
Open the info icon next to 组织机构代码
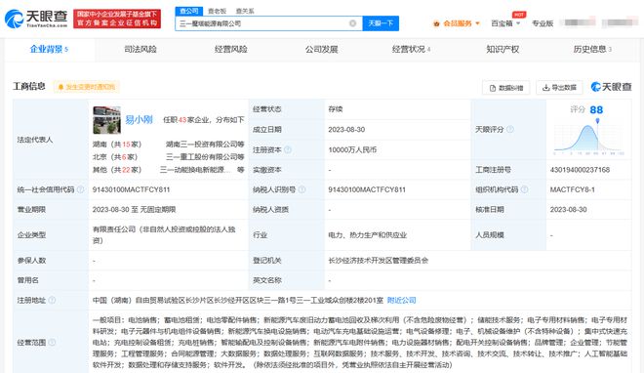(x=525, y=189)
